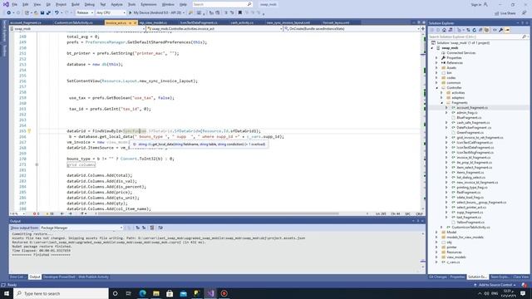Select Connected Services in Solution Explorer

[x=461, y=53]
